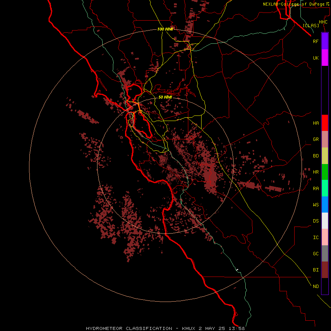
Task: Click the BD yellow legend swatch
Action: (325, 156)
